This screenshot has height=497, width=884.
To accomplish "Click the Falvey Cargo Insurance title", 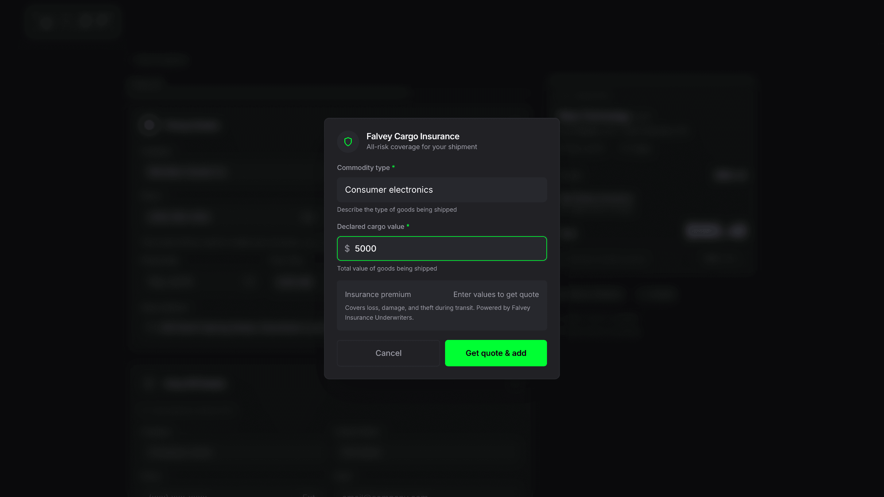I will point(413,136).
